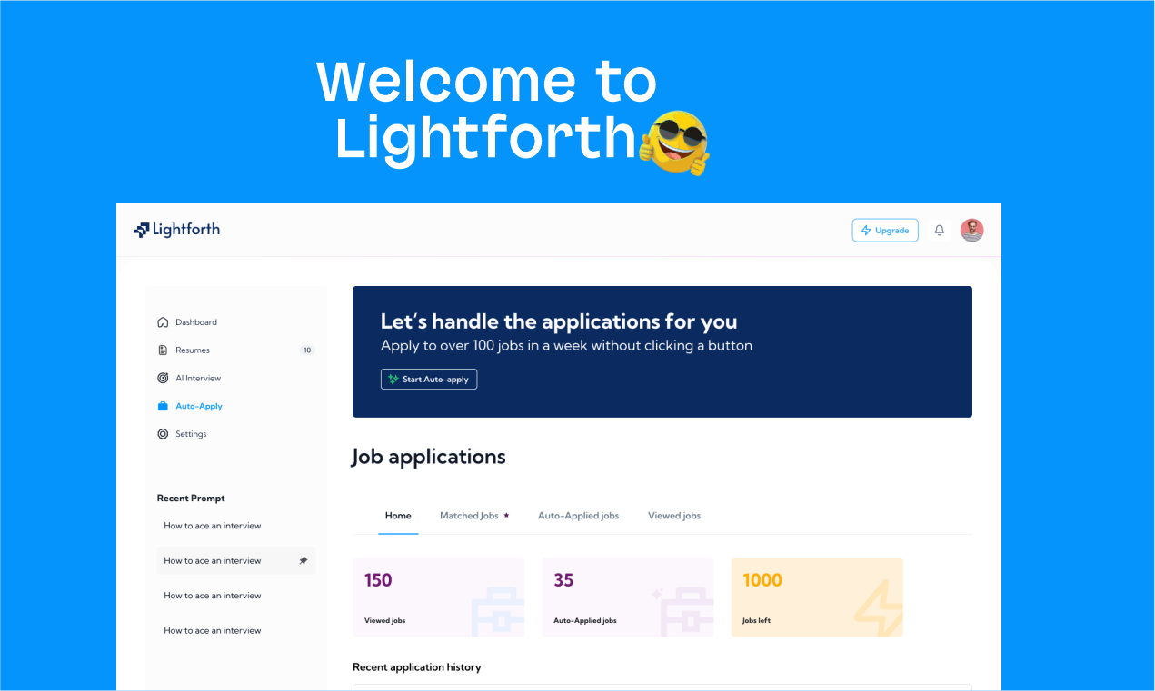The image size is (1155, 691).
Task: Open the 150 Viewed jobs card
Action: 438,597
